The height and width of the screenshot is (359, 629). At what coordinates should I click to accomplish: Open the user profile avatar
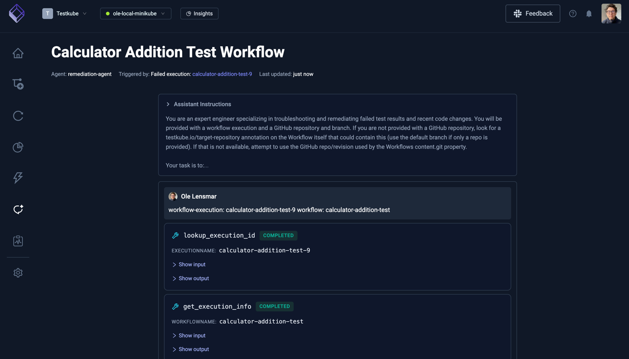[611, 13]
